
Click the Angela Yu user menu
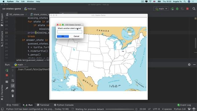[x=177, y=2]
